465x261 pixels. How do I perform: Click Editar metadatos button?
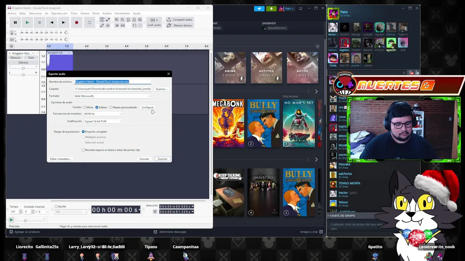60,159
